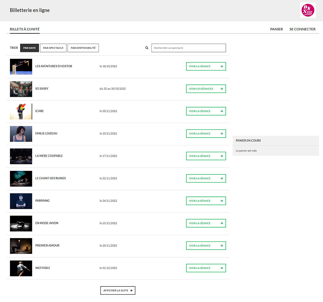Click the En Mode Avion thumbnail
323x302 pixels.
(21, 223)
